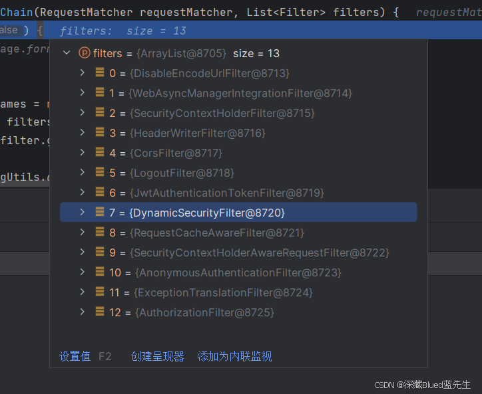Click the orange parameter icon beside filters
Screen dimensions: 482x394
[85, 52]
